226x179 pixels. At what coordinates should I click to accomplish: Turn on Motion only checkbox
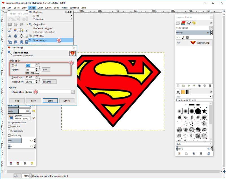[x=9, y=135]
